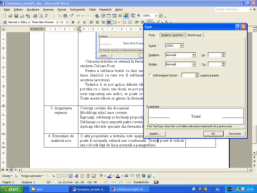Expand the Poziție dropdown list

pyautogui.click(x=194, y=64)
